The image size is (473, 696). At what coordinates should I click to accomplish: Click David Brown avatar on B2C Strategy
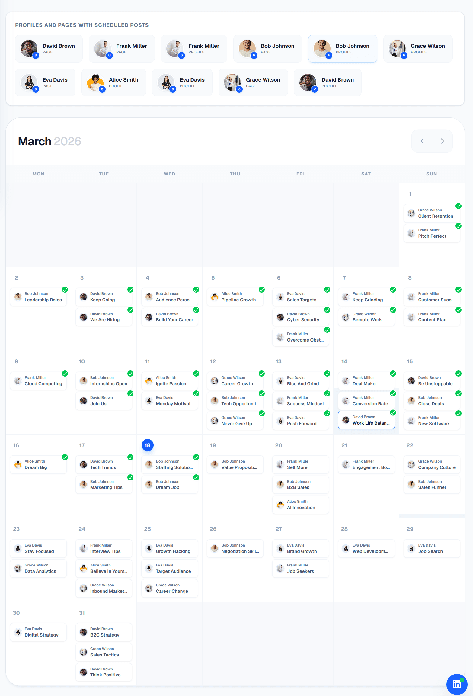tap(84, 632)
